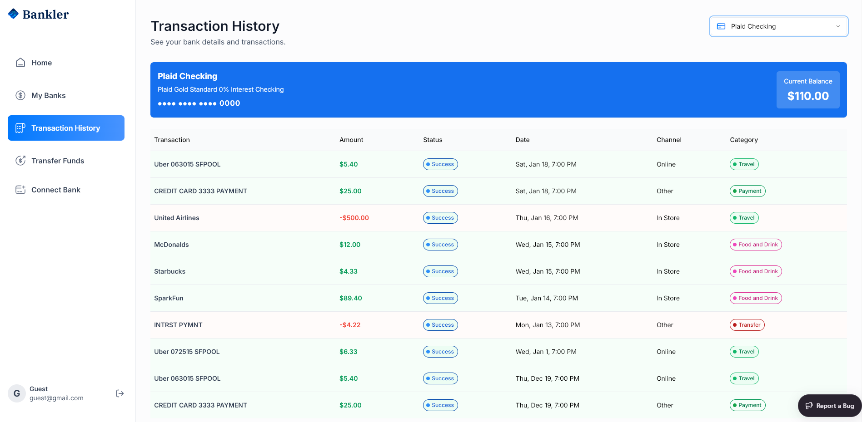Click the Report a Bug button
Viewport: 862px width, 422px height.
click(829, 405)
